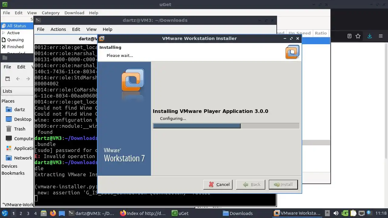Open uGet Edit menu
The height and width of the screenshot is (218, 388).
click(x=18, y=13)
